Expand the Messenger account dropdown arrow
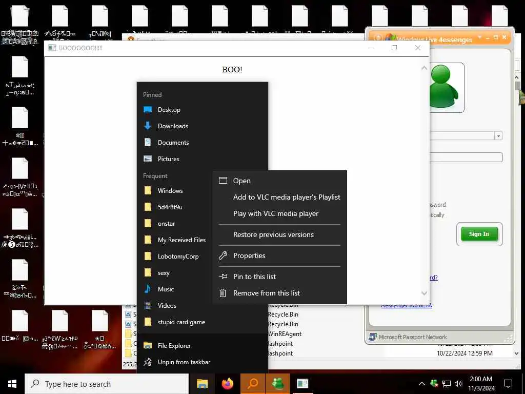The image size is (525, 394). (x=498, y=136)
